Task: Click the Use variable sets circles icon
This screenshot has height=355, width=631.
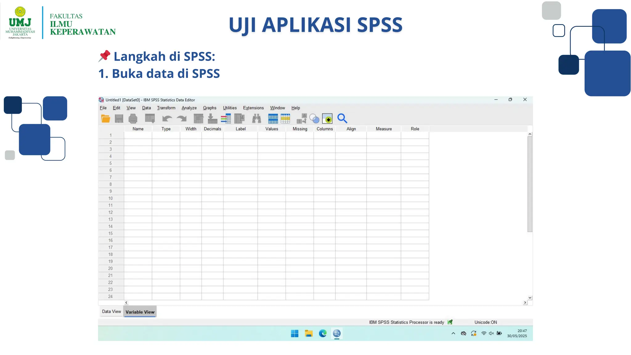Action: 314,119
